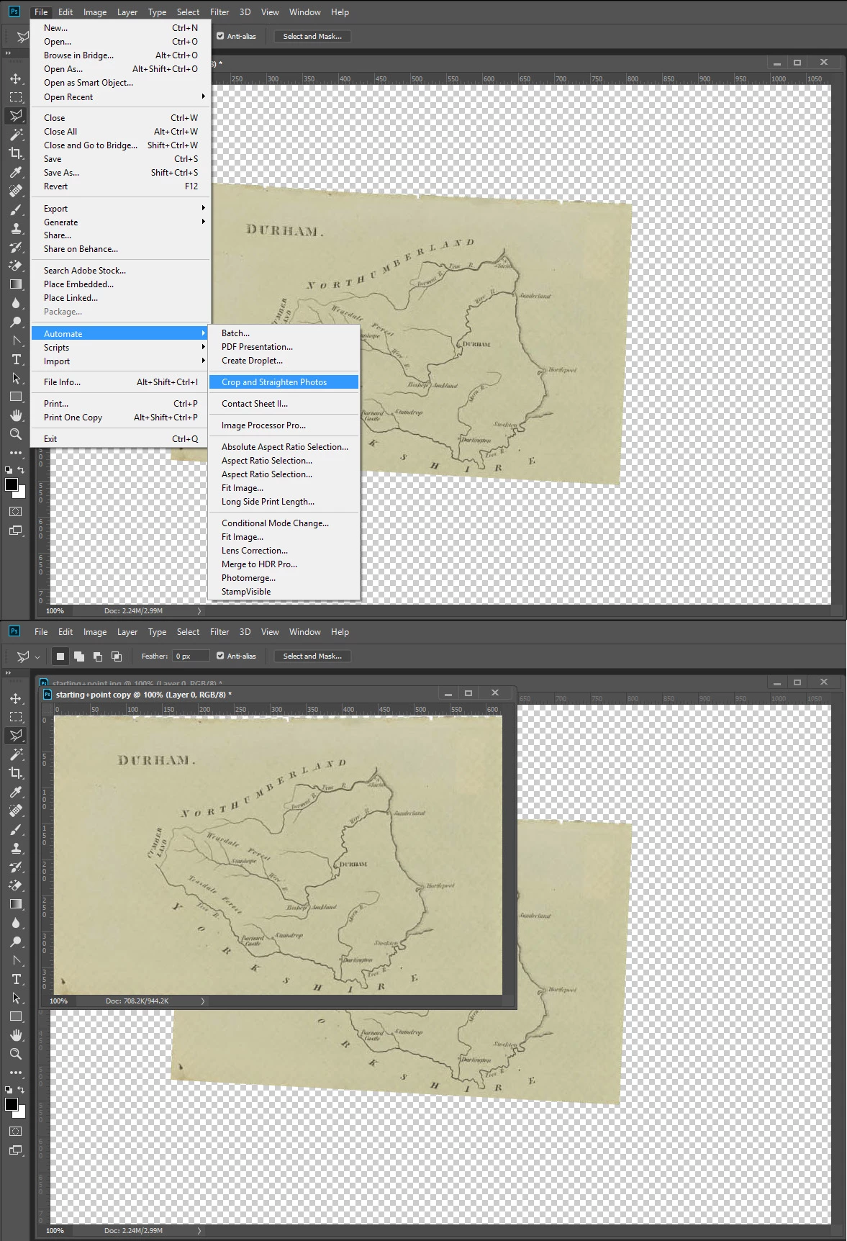Screen dimensions: 847x1241
Task: Choose Merge to HDR Pro...
Action: click(x=284, y=564)
